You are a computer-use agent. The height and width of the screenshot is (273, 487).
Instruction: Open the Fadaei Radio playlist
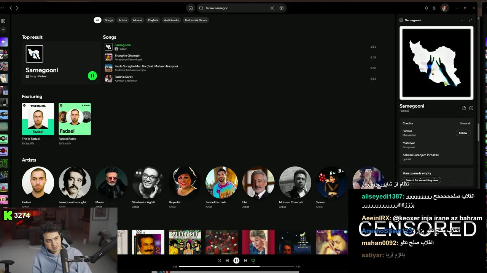click(x=75, y=119)
